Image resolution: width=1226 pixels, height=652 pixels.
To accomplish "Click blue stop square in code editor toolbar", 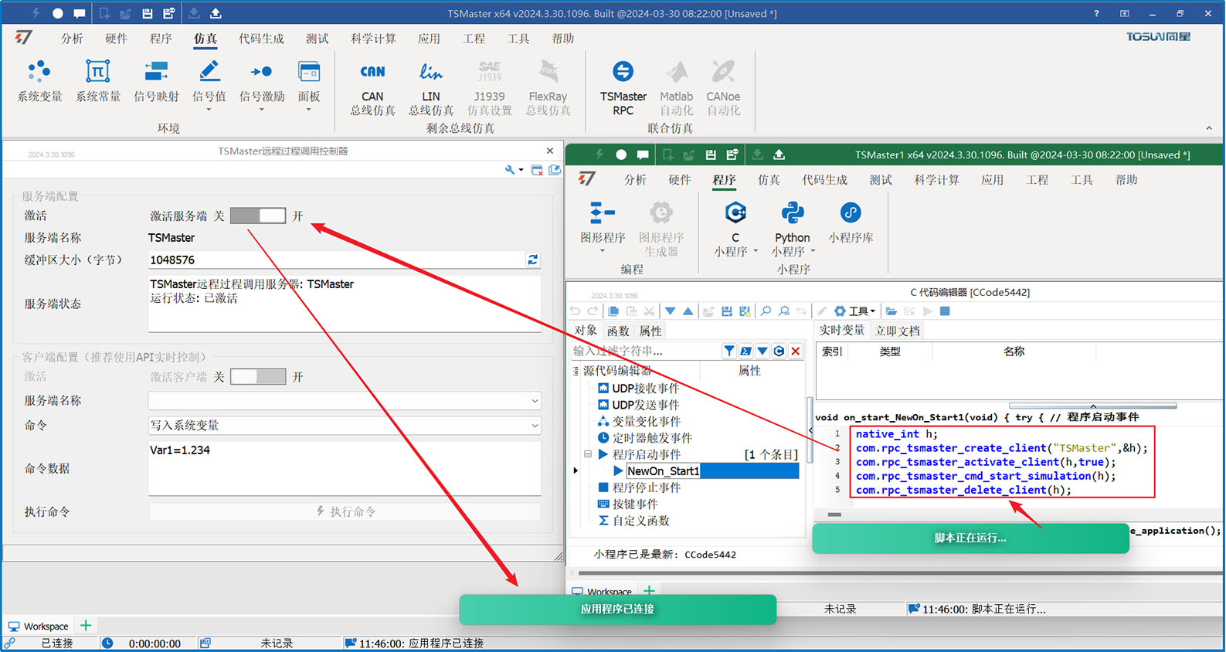I will click(944, 311).
